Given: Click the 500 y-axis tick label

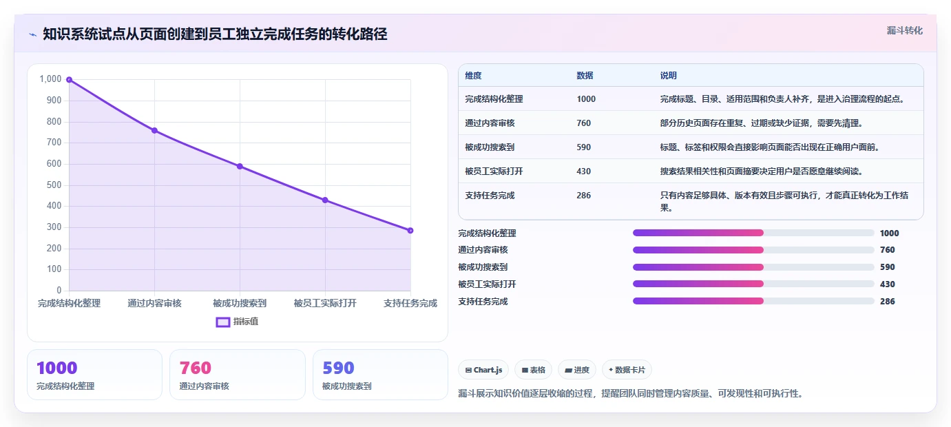Looking at the screenshot, I should pyautogui.click(x=54, y=185).
